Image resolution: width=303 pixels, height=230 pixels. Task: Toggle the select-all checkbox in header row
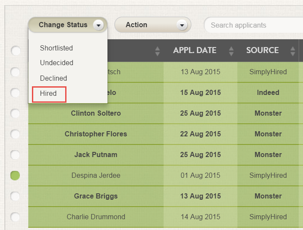click(16, 51)
